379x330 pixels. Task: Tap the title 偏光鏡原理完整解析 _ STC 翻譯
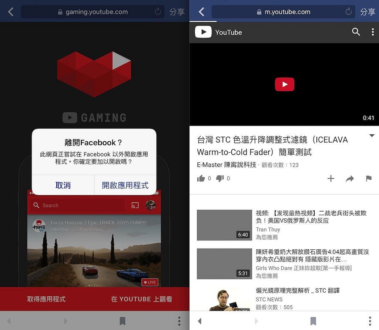point(298,290)
